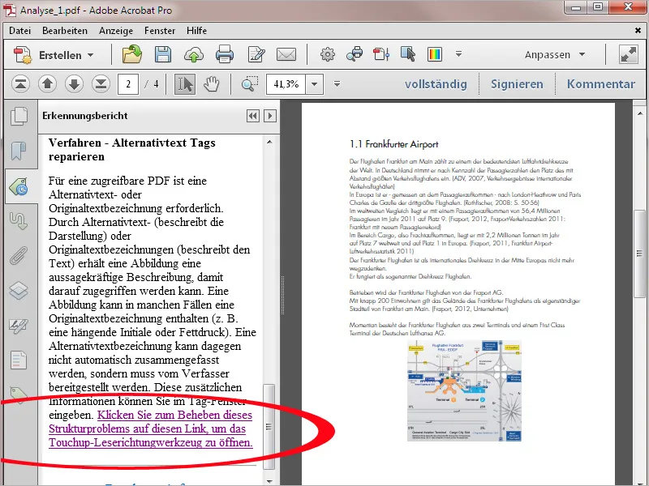
Task: Open the attachments paperclip panel
Action: [18, 255]
